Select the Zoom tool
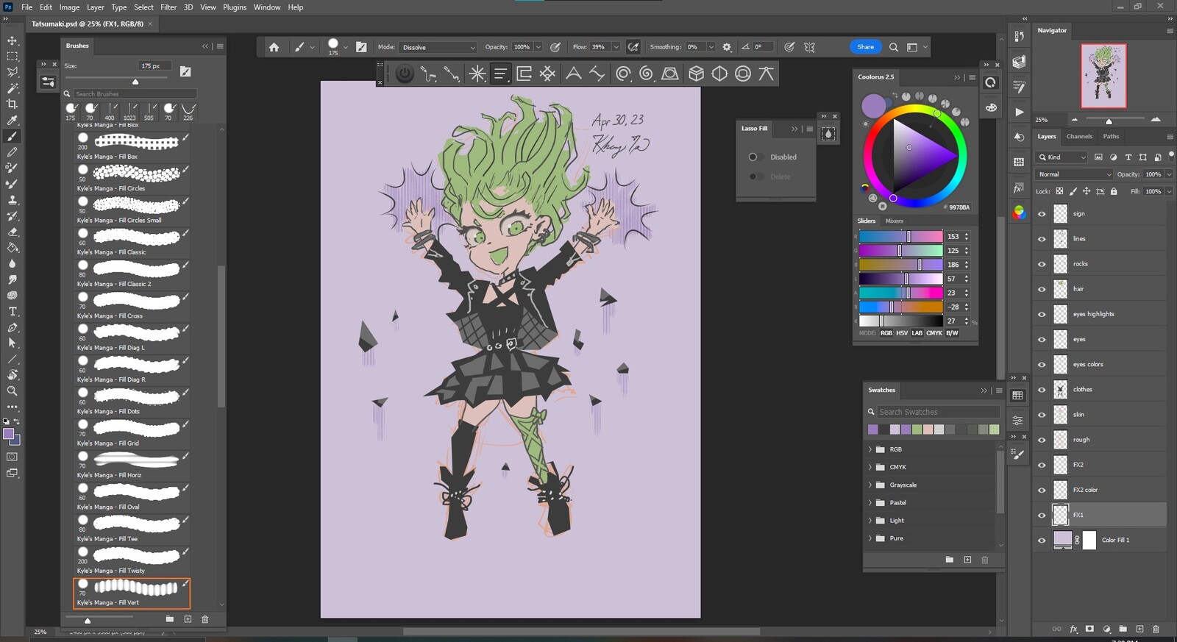Viewport: 1177px width, 642px height. pos(12,390)
